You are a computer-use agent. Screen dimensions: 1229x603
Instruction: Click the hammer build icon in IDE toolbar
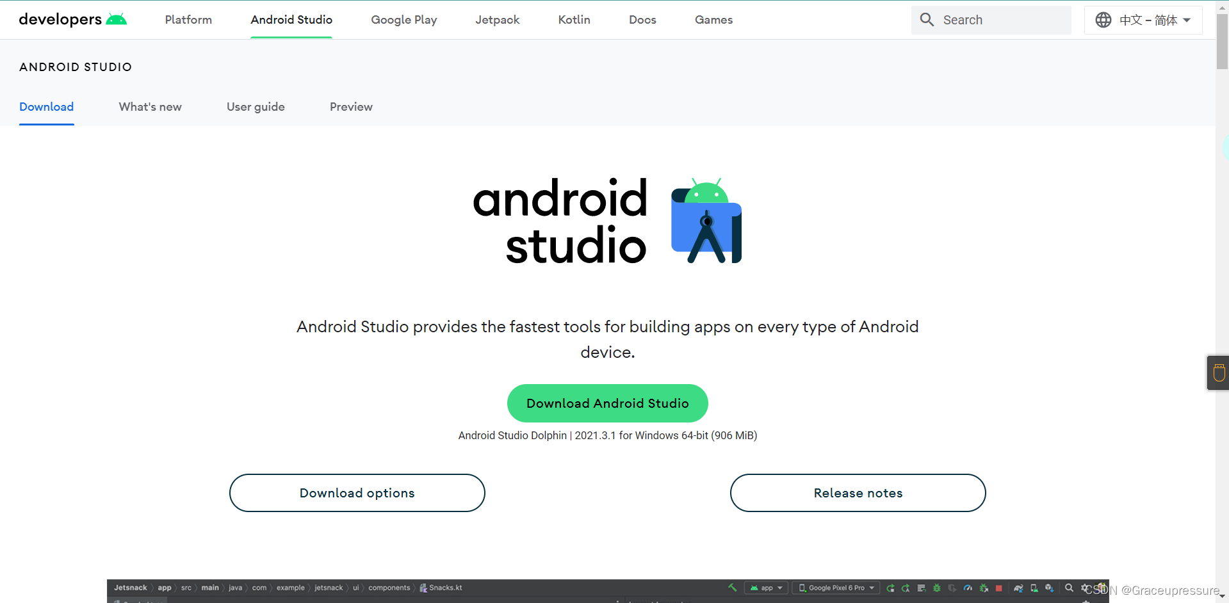click(x=732, y=588)
